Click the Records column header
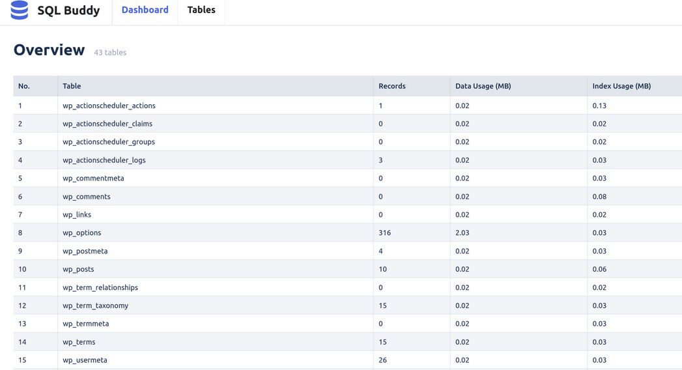This screenshot has height=370, width=682. pyautogui.click(x=392, y=86)
